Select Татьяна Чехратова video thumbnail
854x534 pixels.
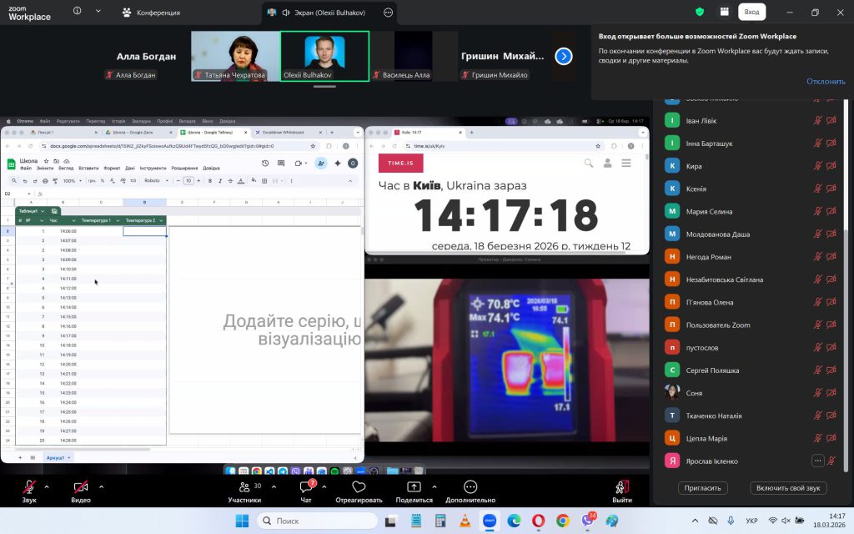point(235,56)
